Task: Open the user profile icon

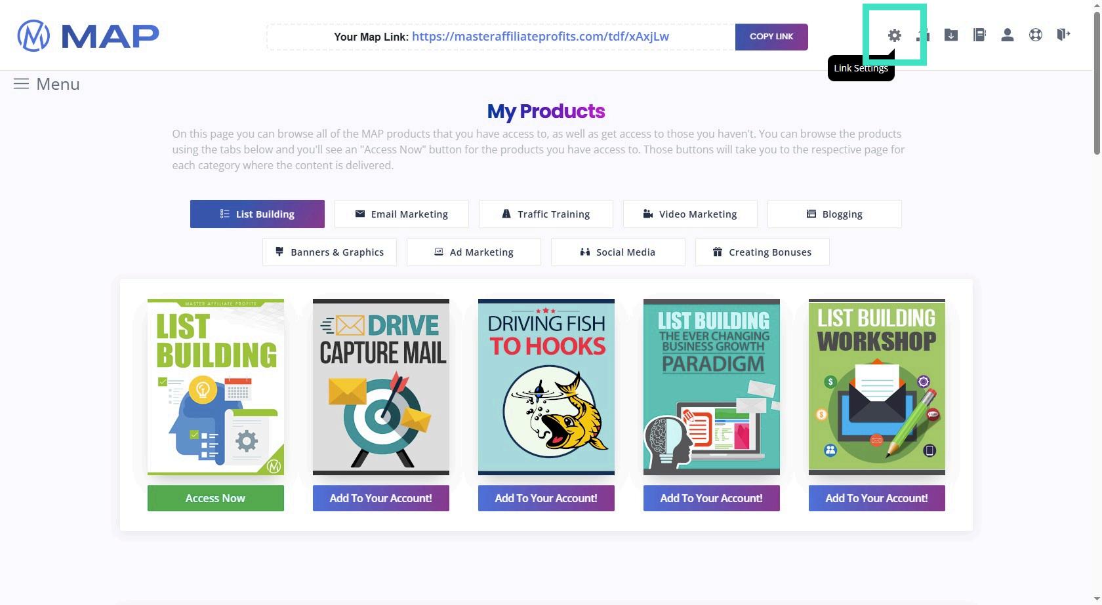Action: point(1008,35)
